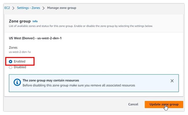Click the Manage zone group breadcrumb
Viewport: 188px width, 115px height.
click(x=62, y=8)
